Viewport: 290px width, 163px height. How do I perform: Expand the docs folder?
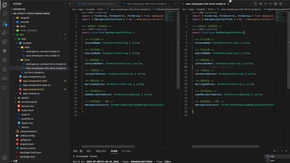(23, 26)
